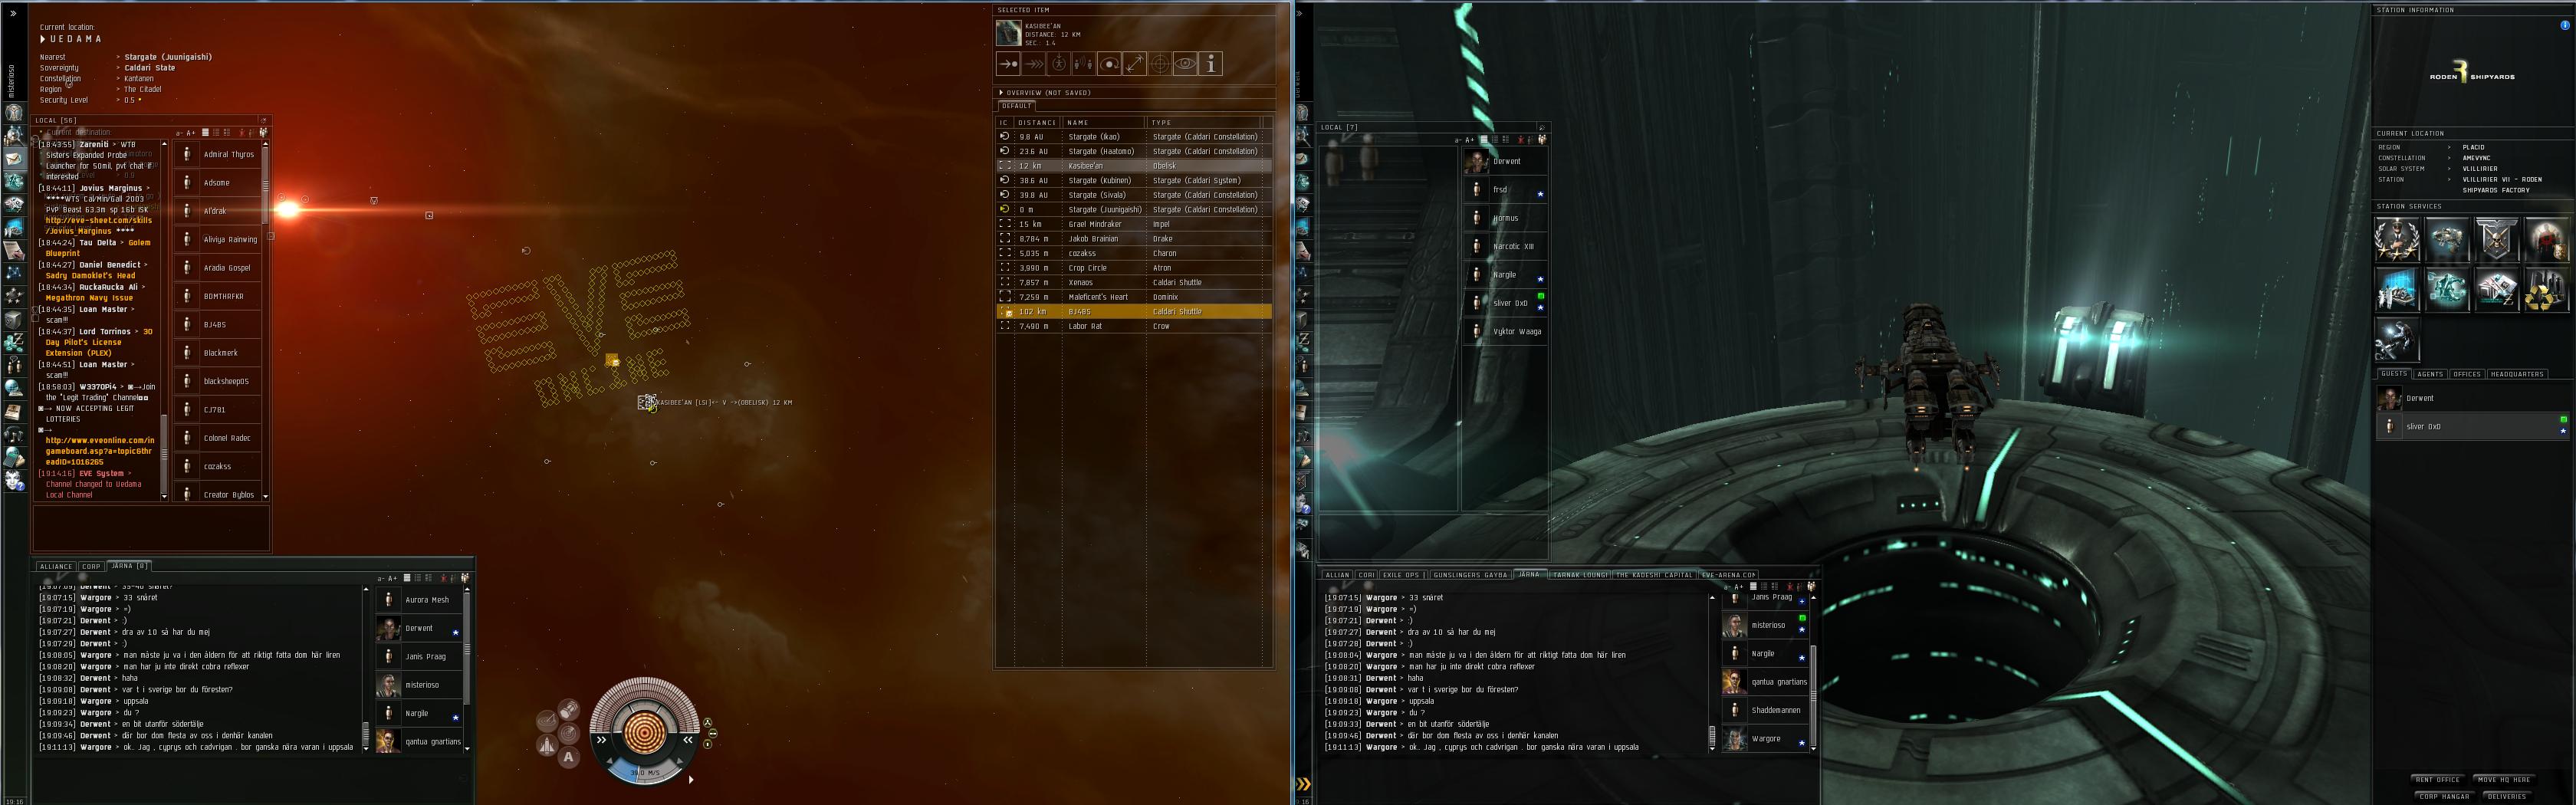
Task: Click the Autopilot 'A' button on the HUD
Action: pos(568,757)
